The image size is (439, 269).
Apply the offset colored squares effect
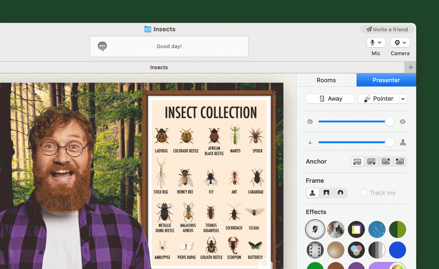tap(356, 229)
